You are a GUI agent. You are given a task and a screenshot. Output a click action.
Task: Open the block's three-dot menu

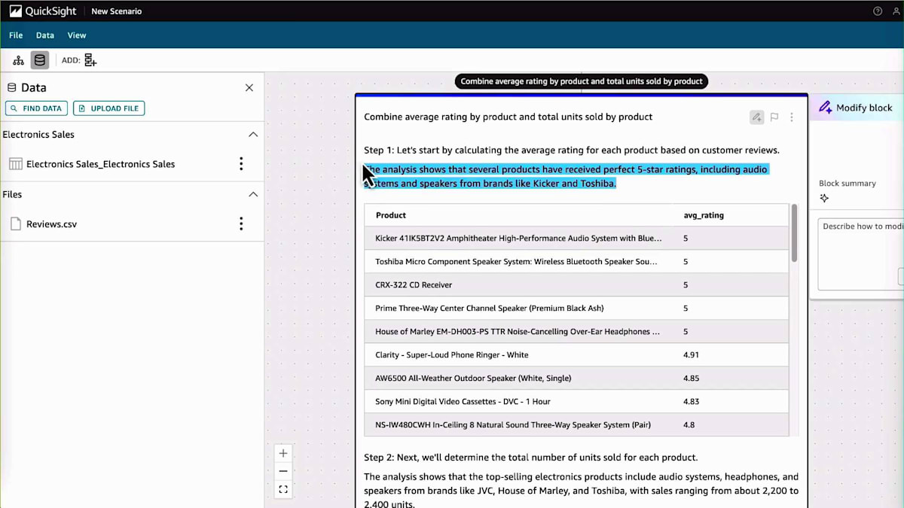(x=792, y=117)
